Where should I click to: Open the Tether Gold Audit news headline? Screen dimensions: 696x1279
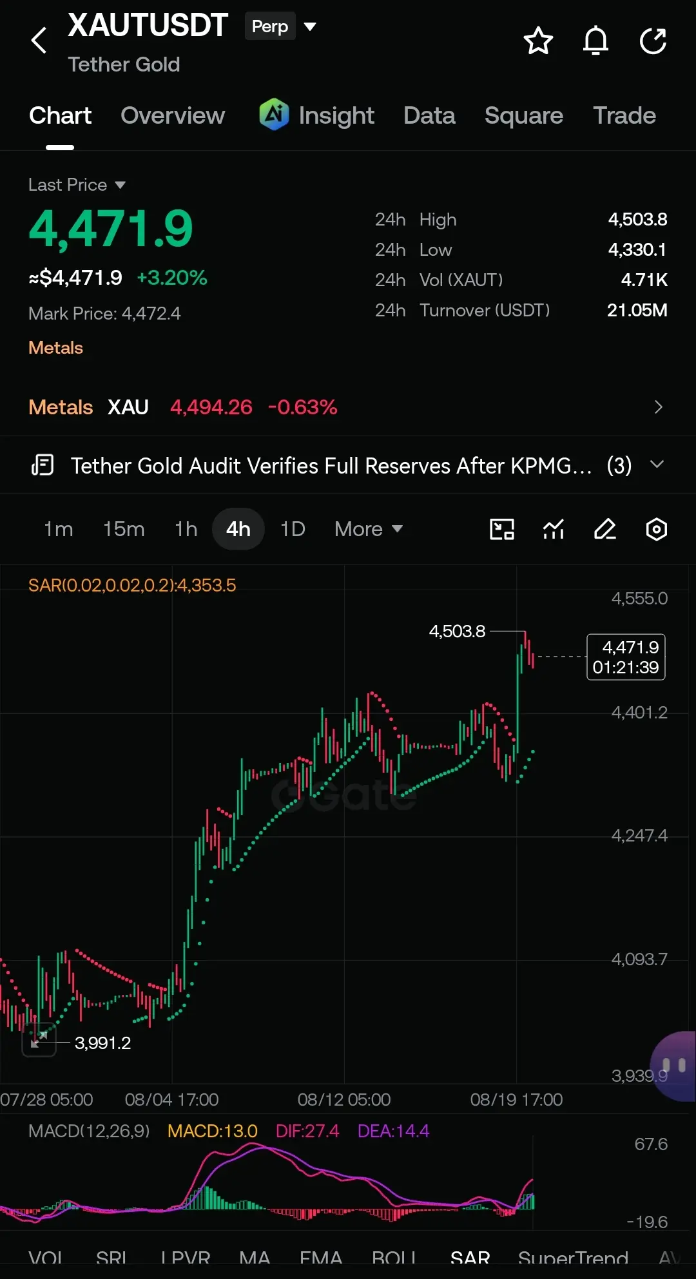point(331,465)
